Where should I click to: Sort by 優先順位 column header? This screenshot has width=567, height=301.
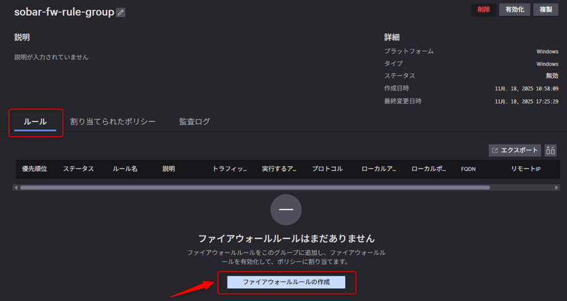point(34,169)
